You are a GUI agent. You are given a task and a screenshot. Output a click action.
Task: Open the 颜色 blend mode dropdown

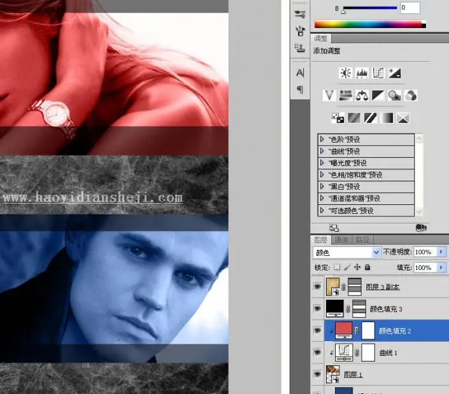(346, 252)
